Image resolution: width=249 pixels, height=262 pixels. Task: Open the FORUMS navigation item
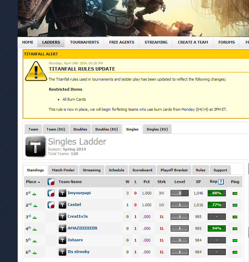click(226, 42)
